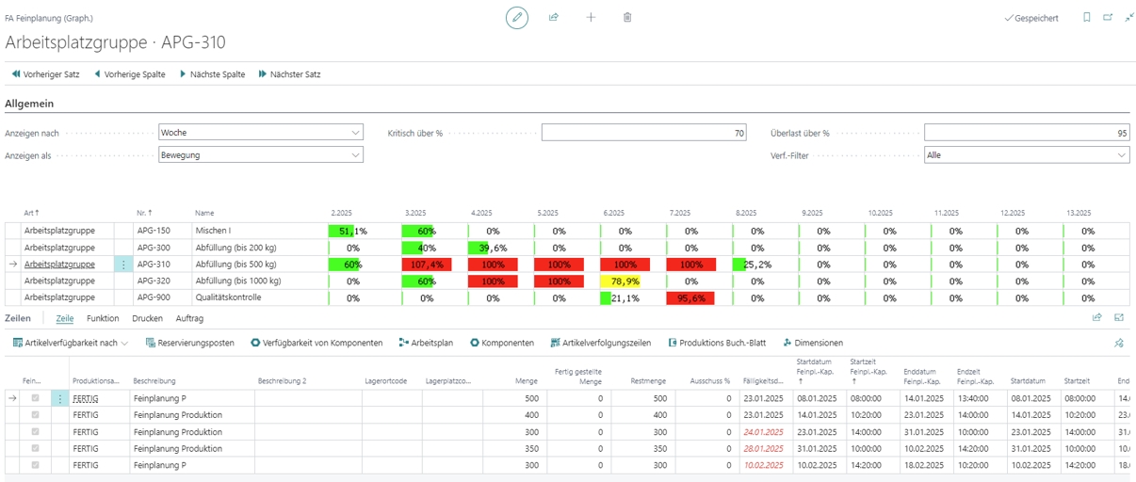The width and height of the screenshot is (1136, 482).
Task: Click the plus icon for new record
Action: 591,17
